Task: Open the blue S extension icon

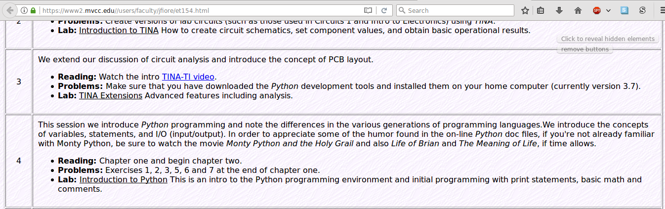Action: click(624, 10)
